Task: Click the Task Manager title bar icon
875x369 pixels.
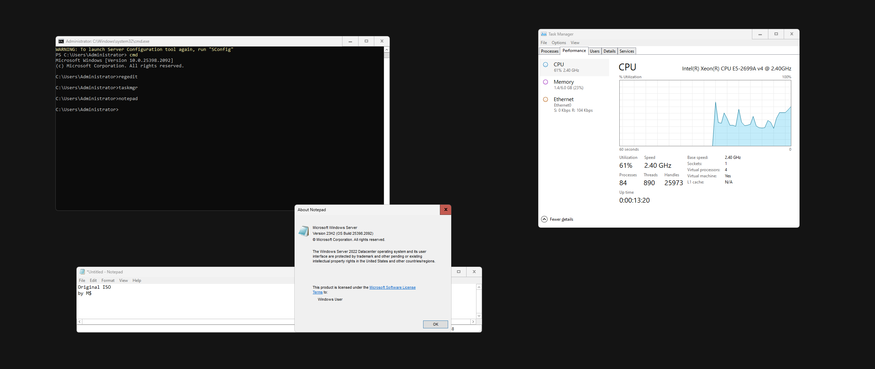Action: coord(543,34)
